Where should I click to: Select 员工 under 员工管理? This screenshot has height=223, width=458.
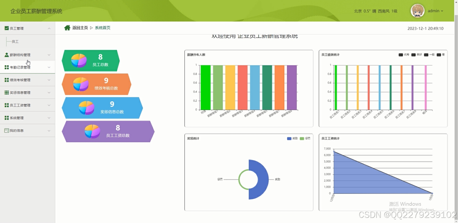click(14, 41)
